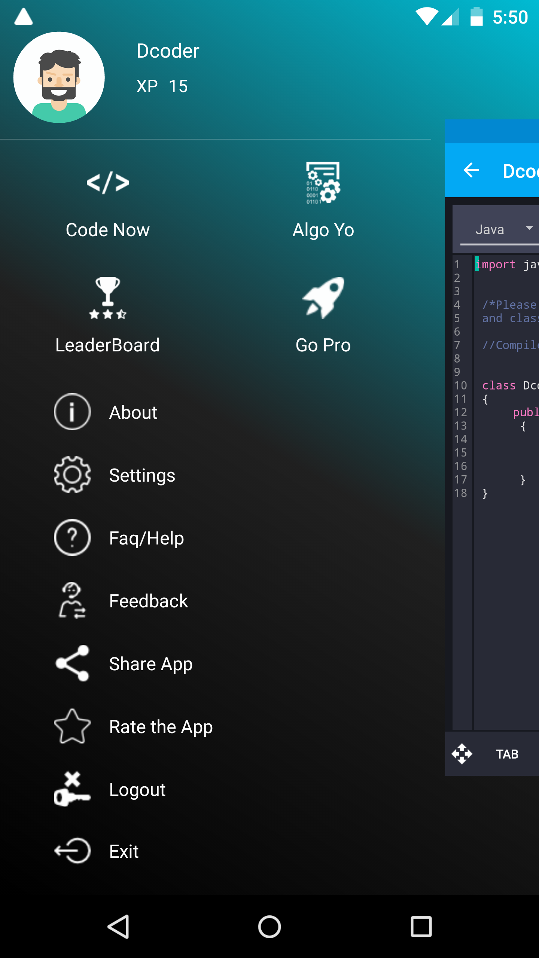This screenshot has height=958, width=539.
Task: Open Code Now code brackets icon
Action: click(x=108, y=183)
